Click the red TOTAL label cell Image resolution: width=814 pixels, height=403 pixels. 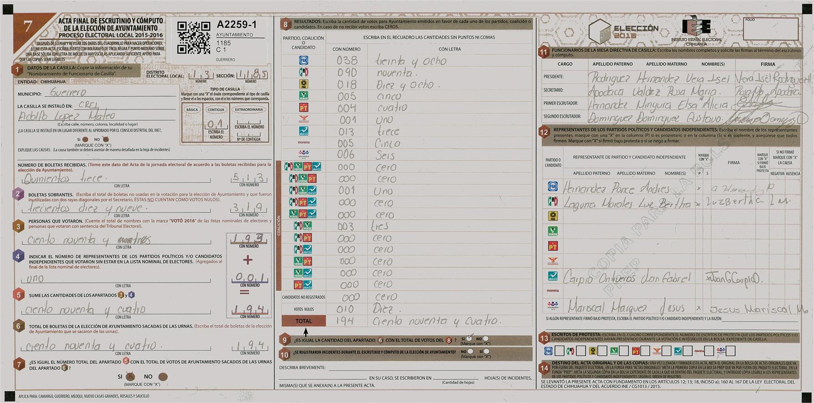(303, 321)
